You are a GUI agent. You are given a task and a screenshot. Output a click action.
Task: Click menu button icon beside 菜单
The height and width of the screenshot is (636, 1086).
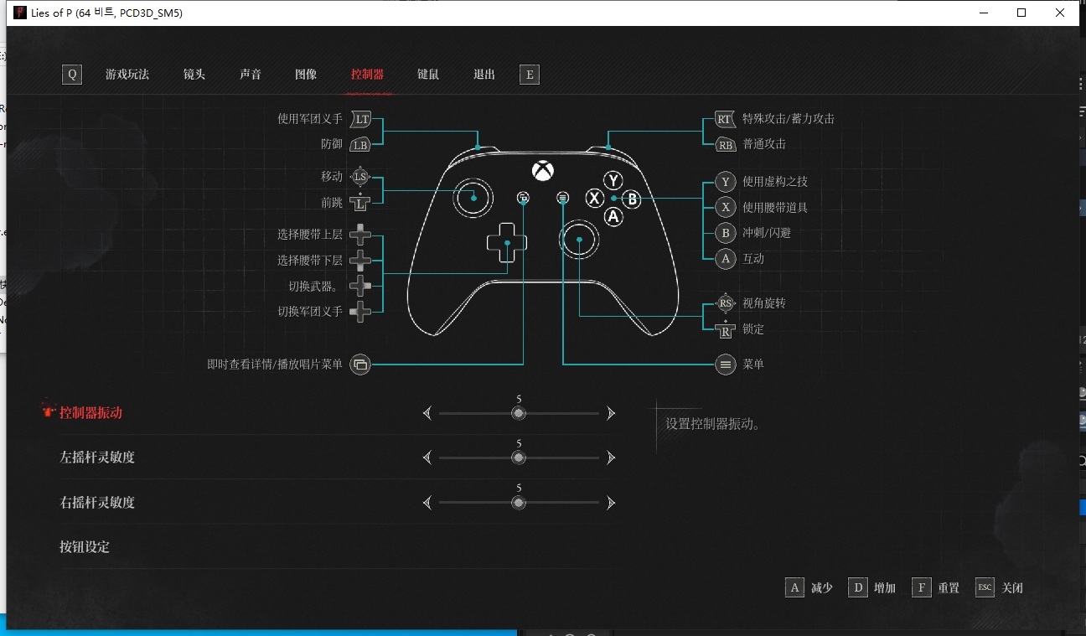tap(726, 365)
